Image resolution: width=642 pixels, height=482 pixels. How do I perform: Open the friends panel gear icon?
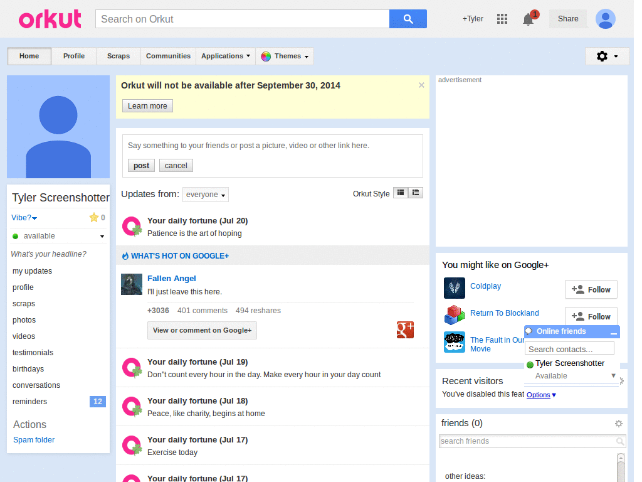[619, 424]
